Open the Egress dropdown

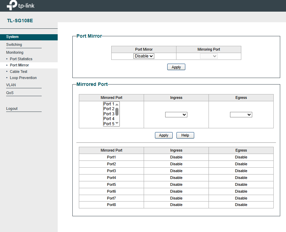(241, 115)
